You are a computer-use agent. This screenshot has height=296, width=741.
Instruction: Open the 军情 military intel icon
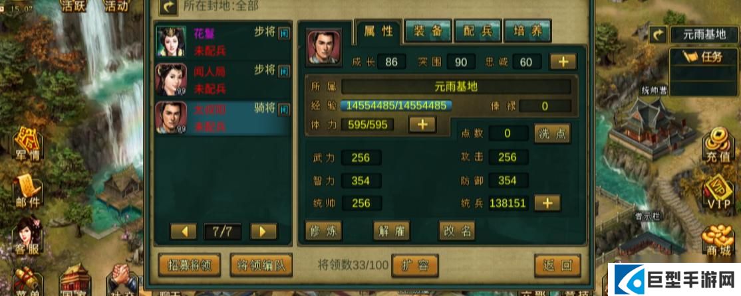pyautogui.click(x=28, y=144)
